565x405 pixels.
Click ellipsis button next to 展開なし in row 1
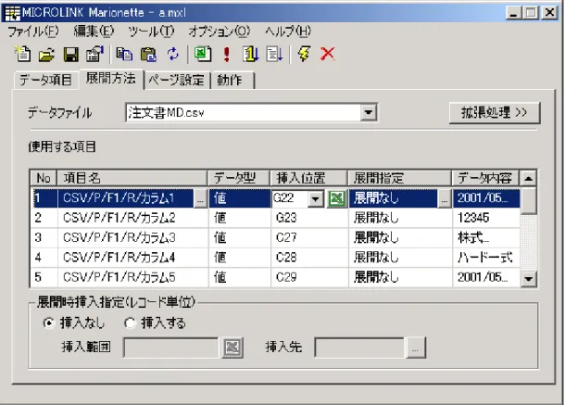pos(445,198)
